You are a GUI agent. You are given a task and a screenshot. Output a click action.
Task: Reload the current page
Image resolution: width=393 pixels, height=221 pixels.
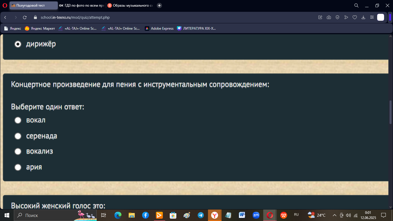pyautogui.click(x=25, y=17)
